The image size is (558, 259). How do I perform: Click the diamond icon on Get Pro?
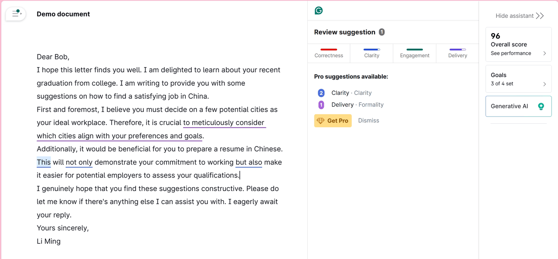320,121
